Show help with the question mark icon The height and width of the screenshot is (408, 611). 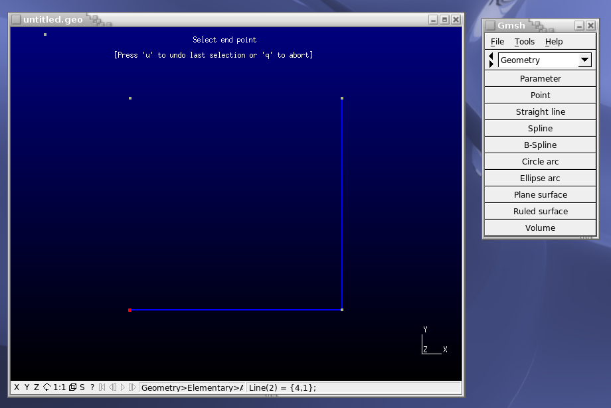coord(92,387)
